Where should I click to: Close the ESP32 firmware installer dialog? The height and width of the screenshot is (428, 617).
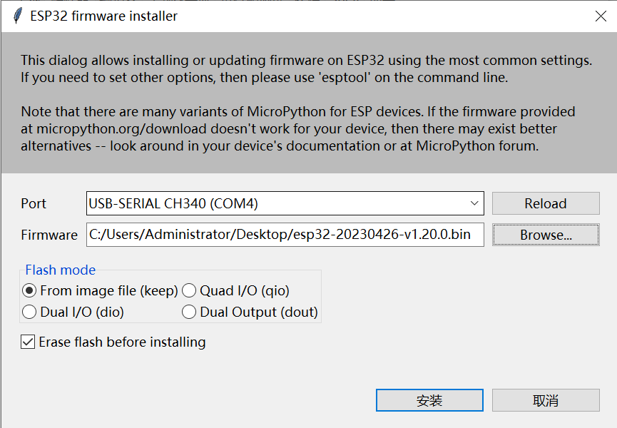click(601, 16)
